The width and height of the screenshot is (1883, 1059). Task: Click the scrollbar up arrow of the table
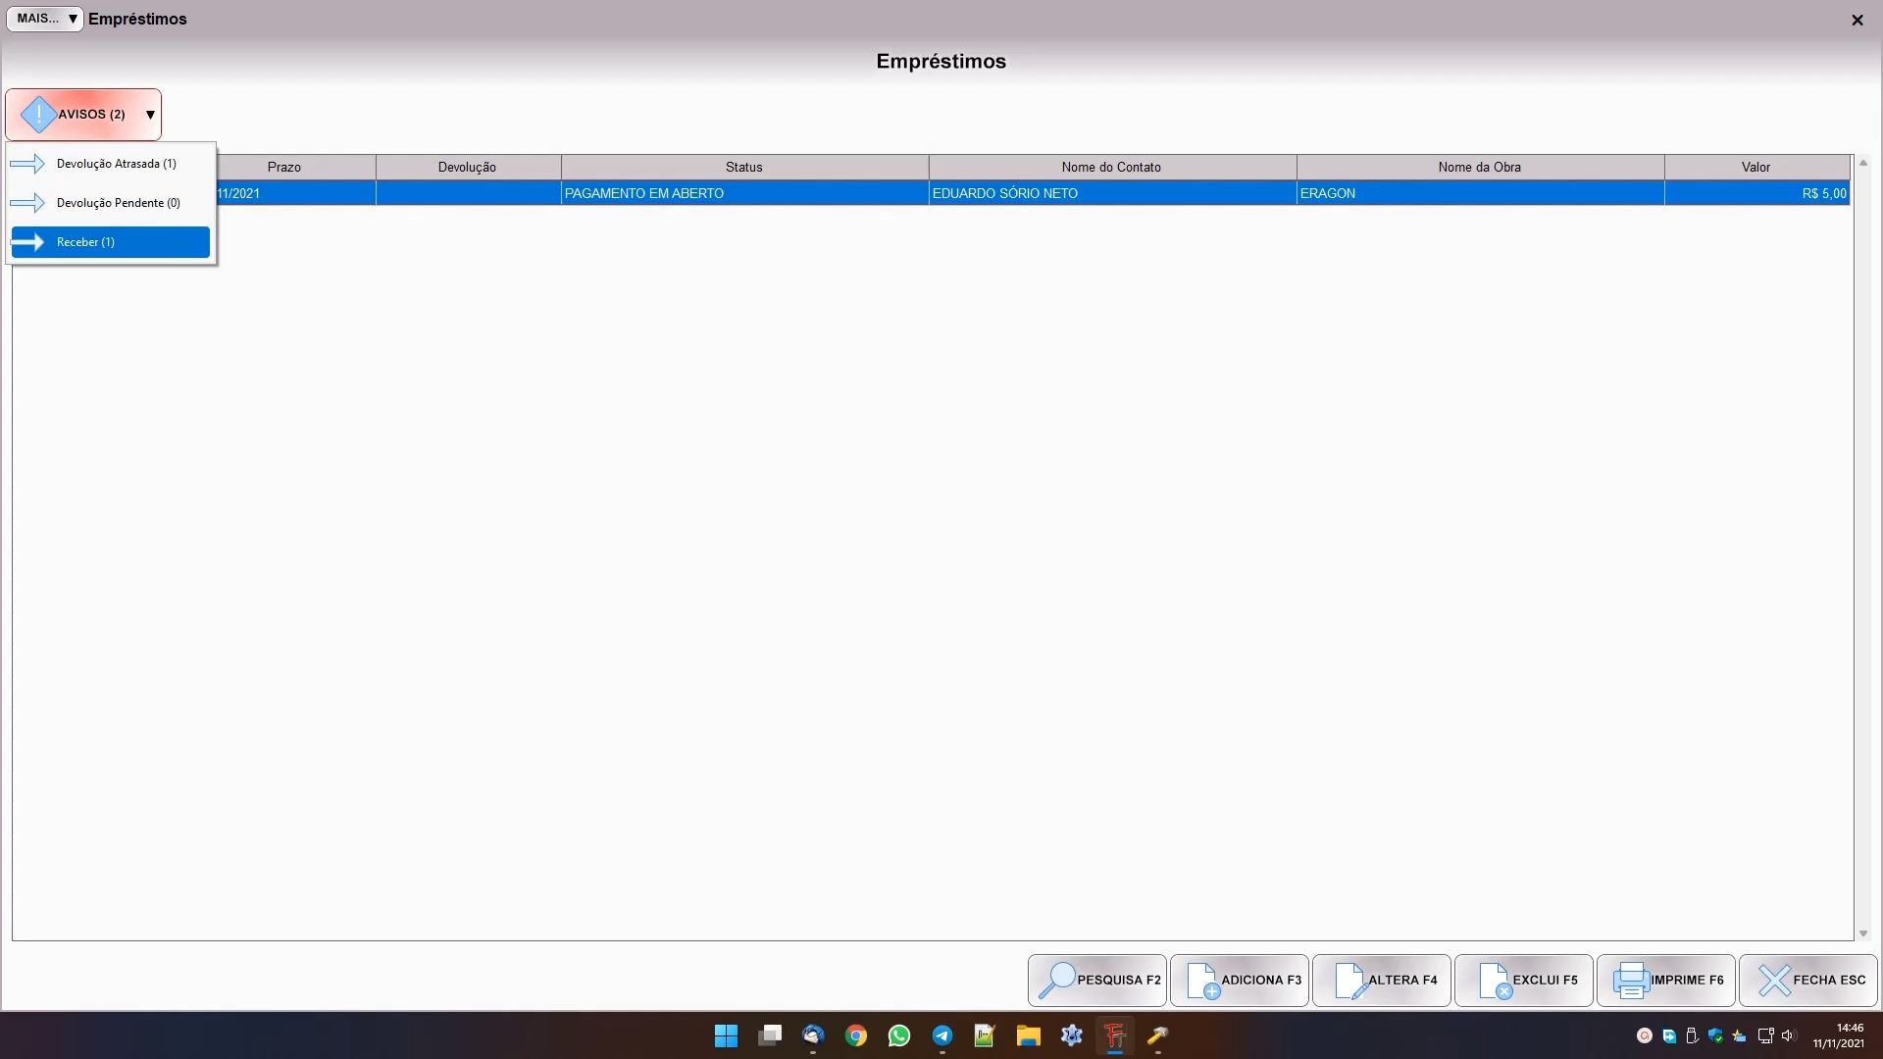1862,163
